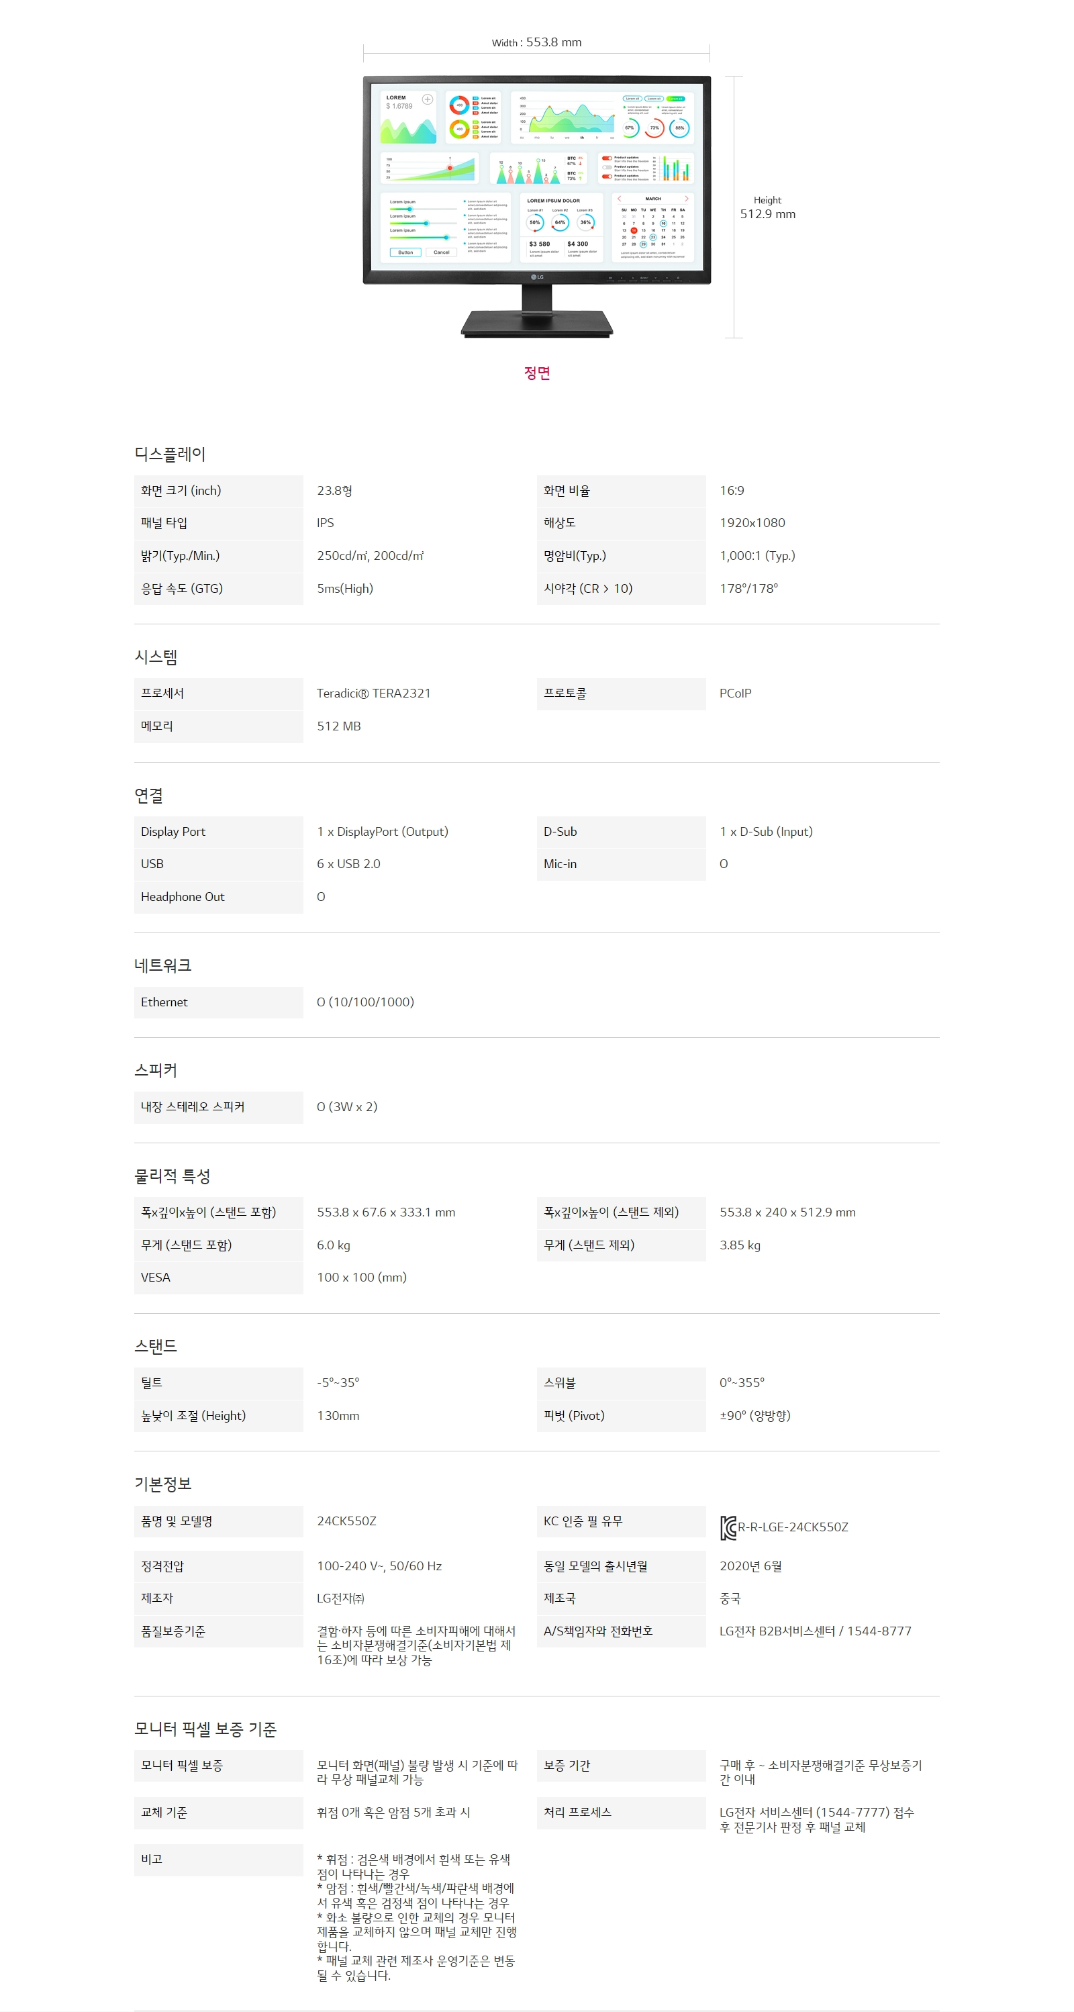Click the '1 x DisplayPort (Output)' value
The height and width of the screenshot is (2012, 1074).
[x=382, y=831]
